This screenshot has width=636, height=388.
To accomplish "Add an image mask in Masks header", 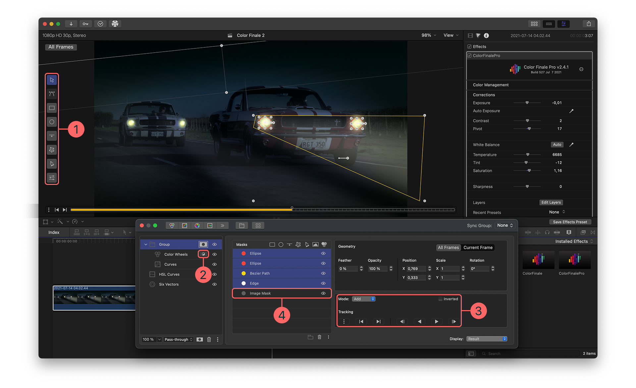I will pos(315,245).
